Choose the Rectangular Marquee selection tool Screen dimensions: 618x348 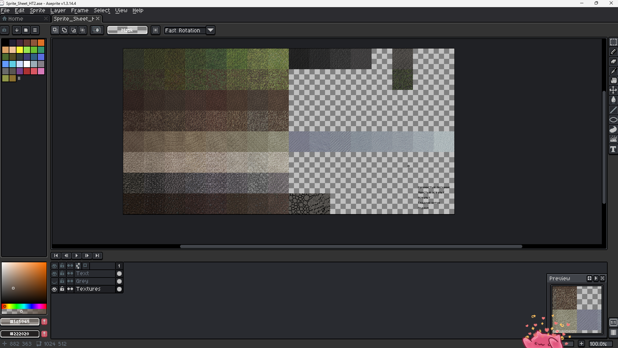point(613,42)
